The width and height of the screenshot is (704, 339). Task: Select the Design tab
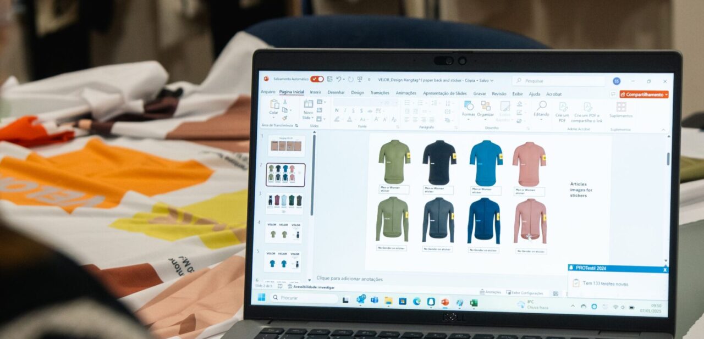click(x=358, y=93)
